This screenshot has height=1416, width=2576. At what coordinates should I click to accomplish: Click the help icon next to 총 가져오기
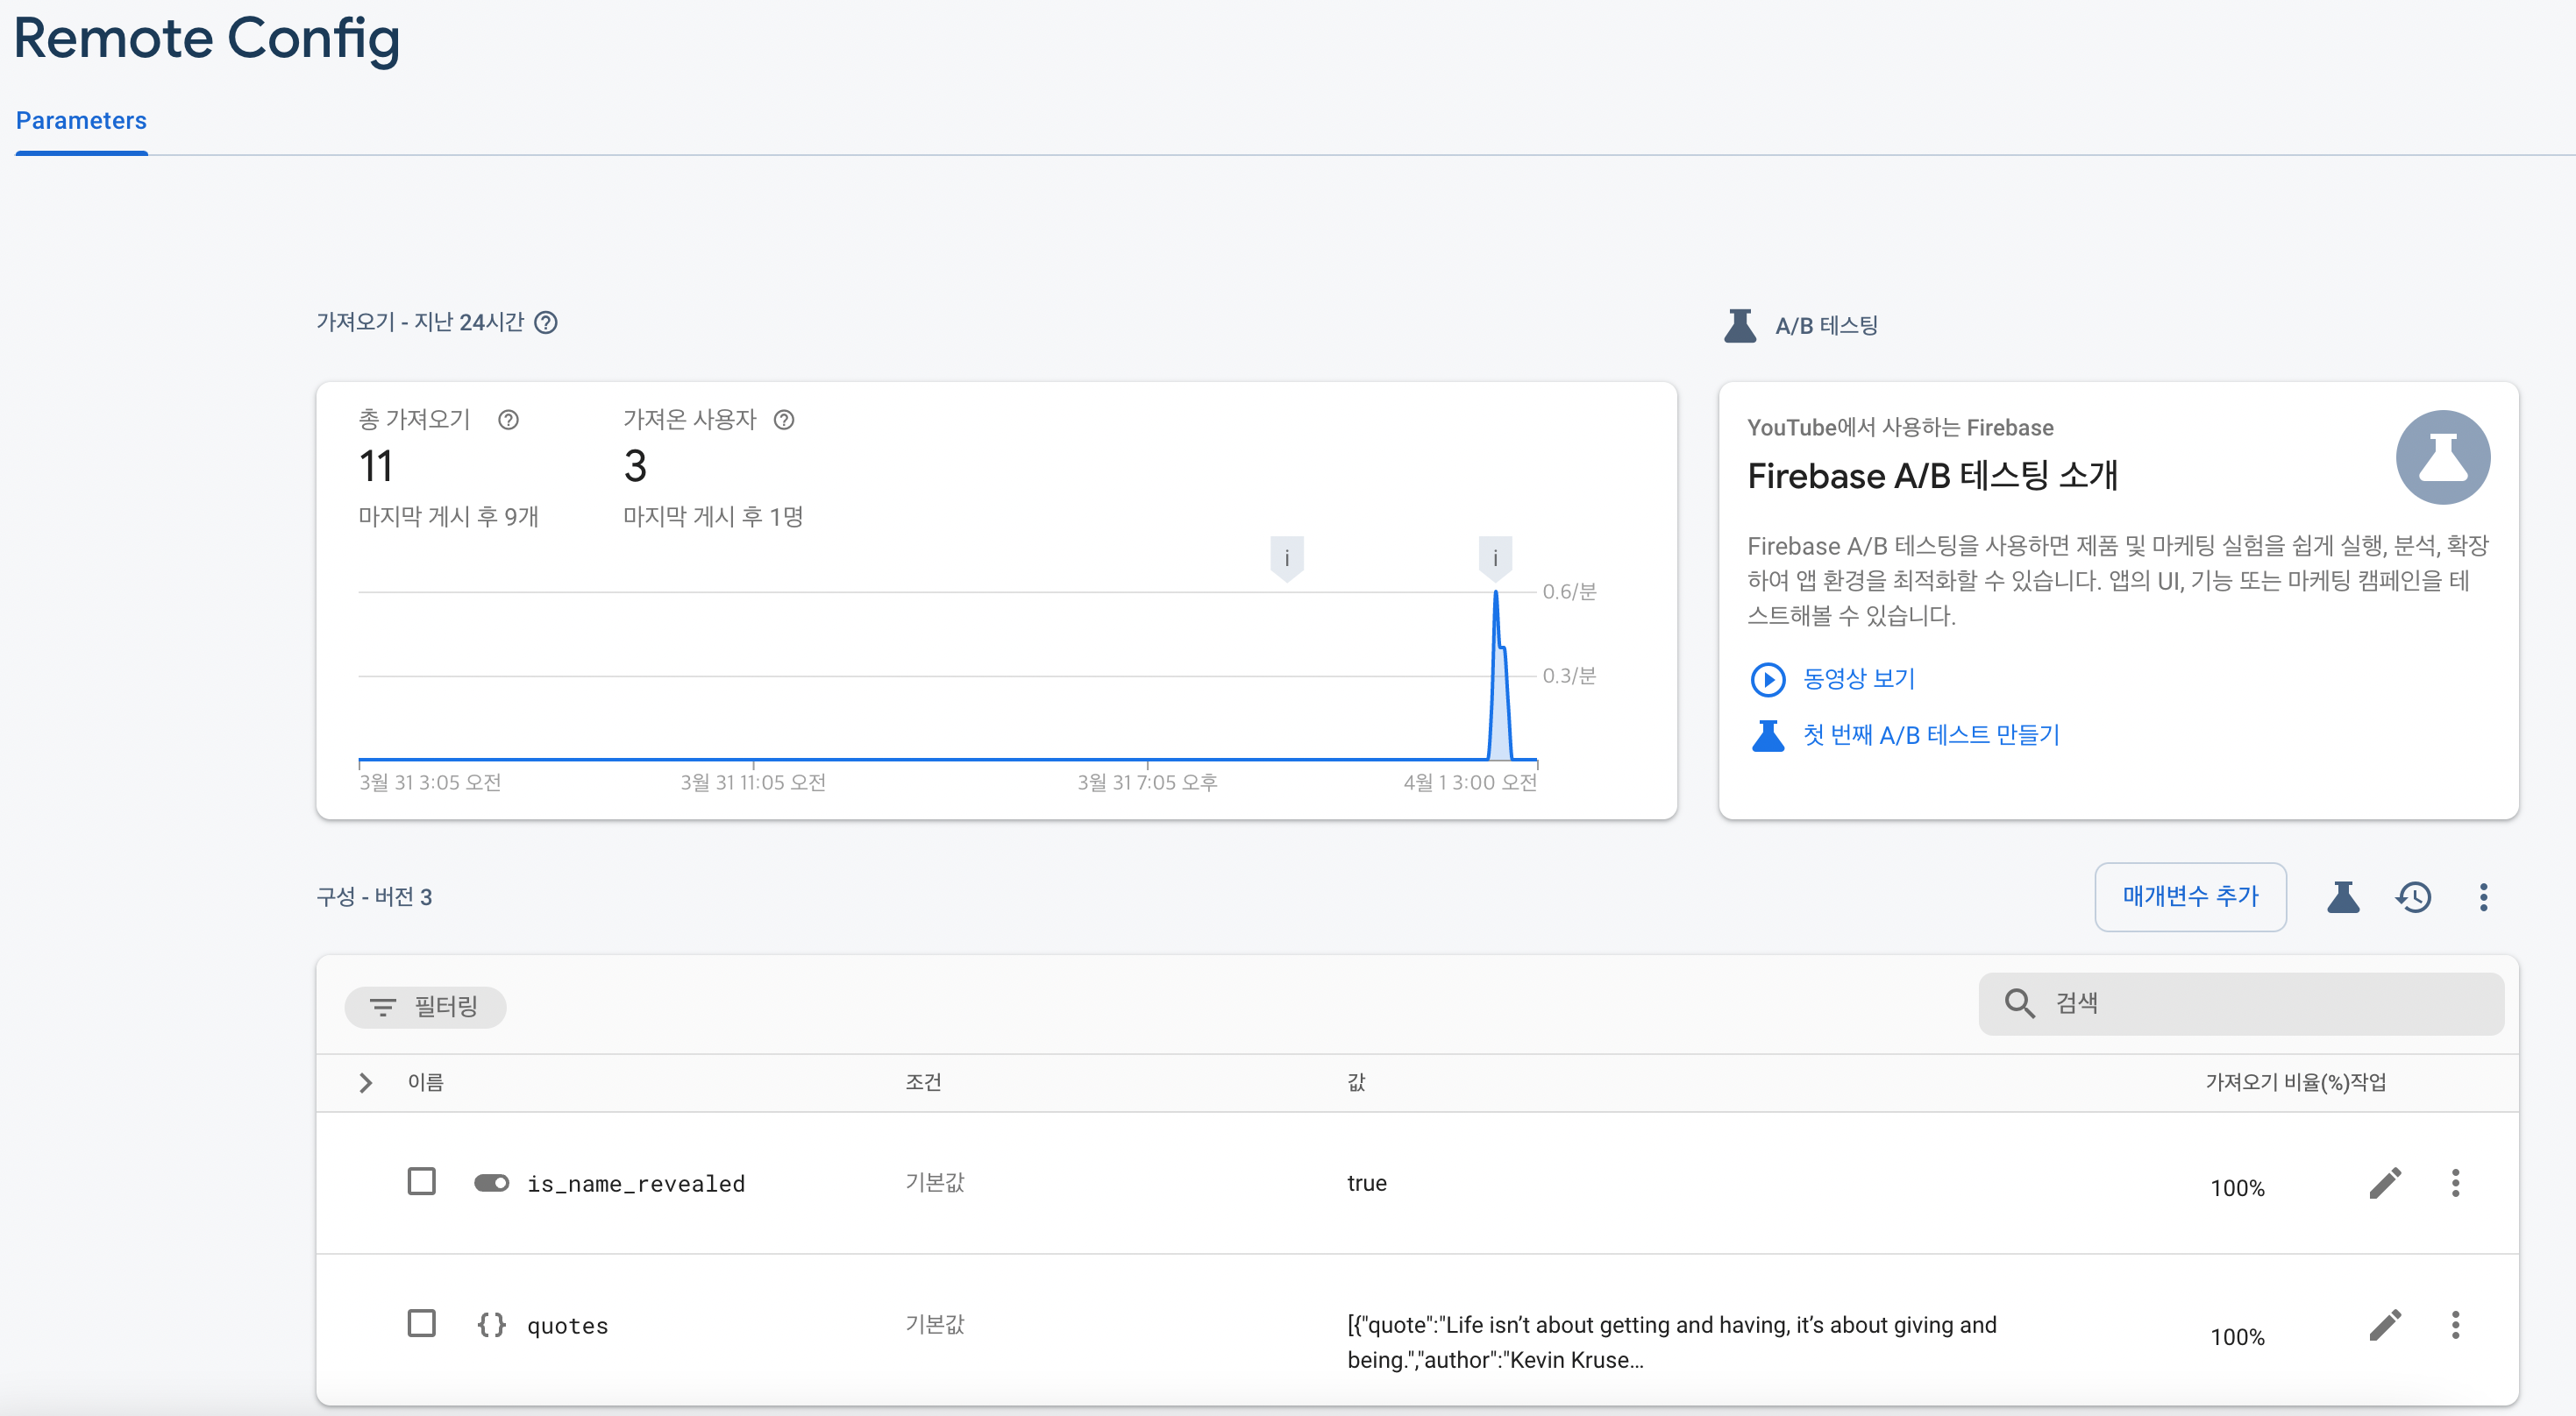(508, 420)
